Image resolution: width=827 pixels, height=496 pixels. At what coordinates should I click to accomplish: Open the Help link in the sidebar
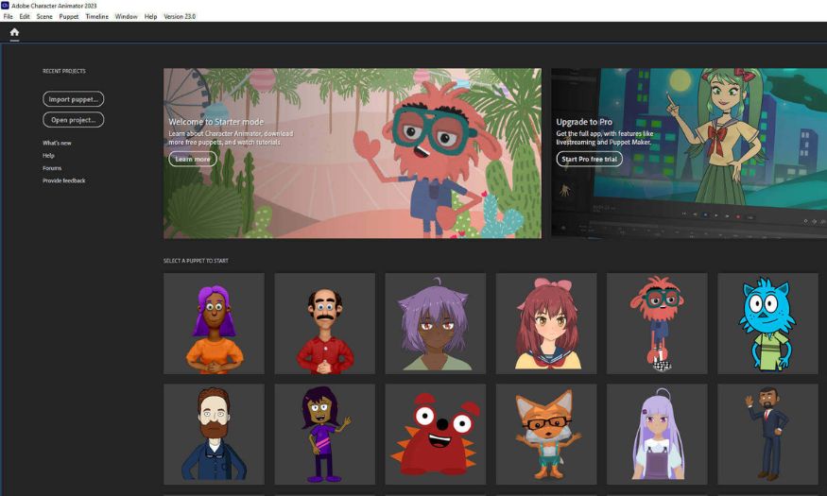coord(48,156)
